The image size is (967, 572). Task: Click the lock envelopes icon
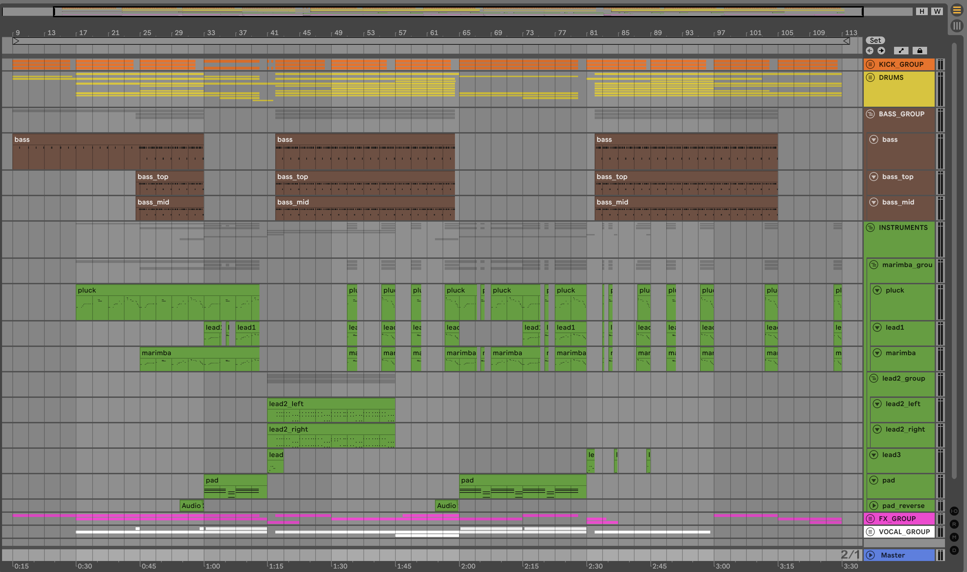[x=920, y=51]
